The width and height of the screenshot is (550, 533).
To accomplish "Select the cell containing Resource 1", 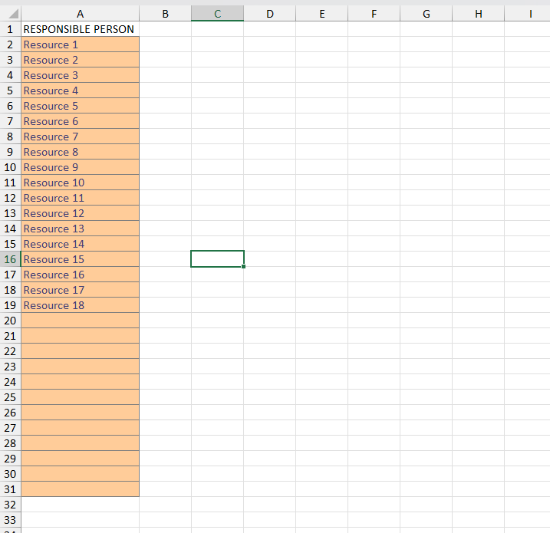I will pyautogui.click(x=81, y=44).
